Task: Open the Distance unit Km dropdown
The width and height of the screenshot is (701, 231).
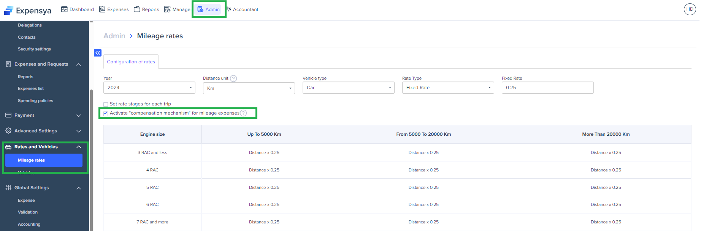Action: pos(249,88)
